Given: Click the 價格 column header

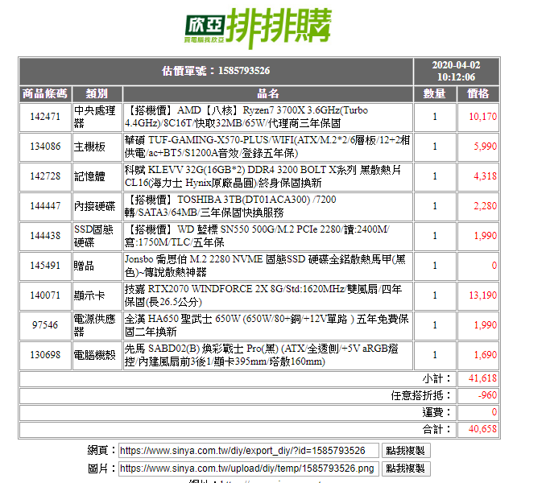Looking at the screenshot, I should [x=478, y=93].
